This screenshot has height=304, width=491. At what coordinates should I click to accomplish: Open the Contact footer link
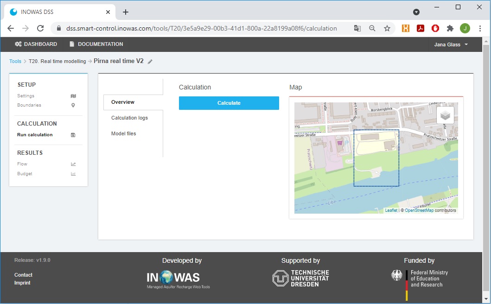tap(23, 275)
